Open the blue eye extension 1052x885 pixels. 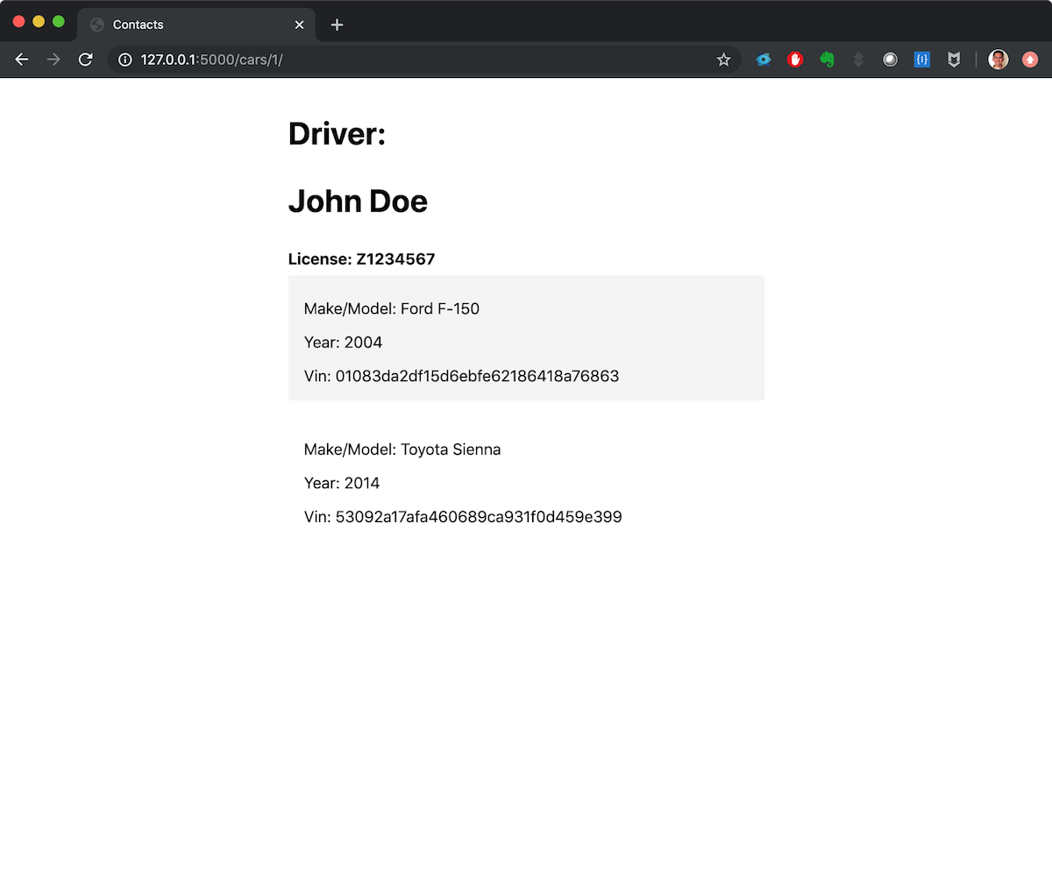click(x=764, y=60)
